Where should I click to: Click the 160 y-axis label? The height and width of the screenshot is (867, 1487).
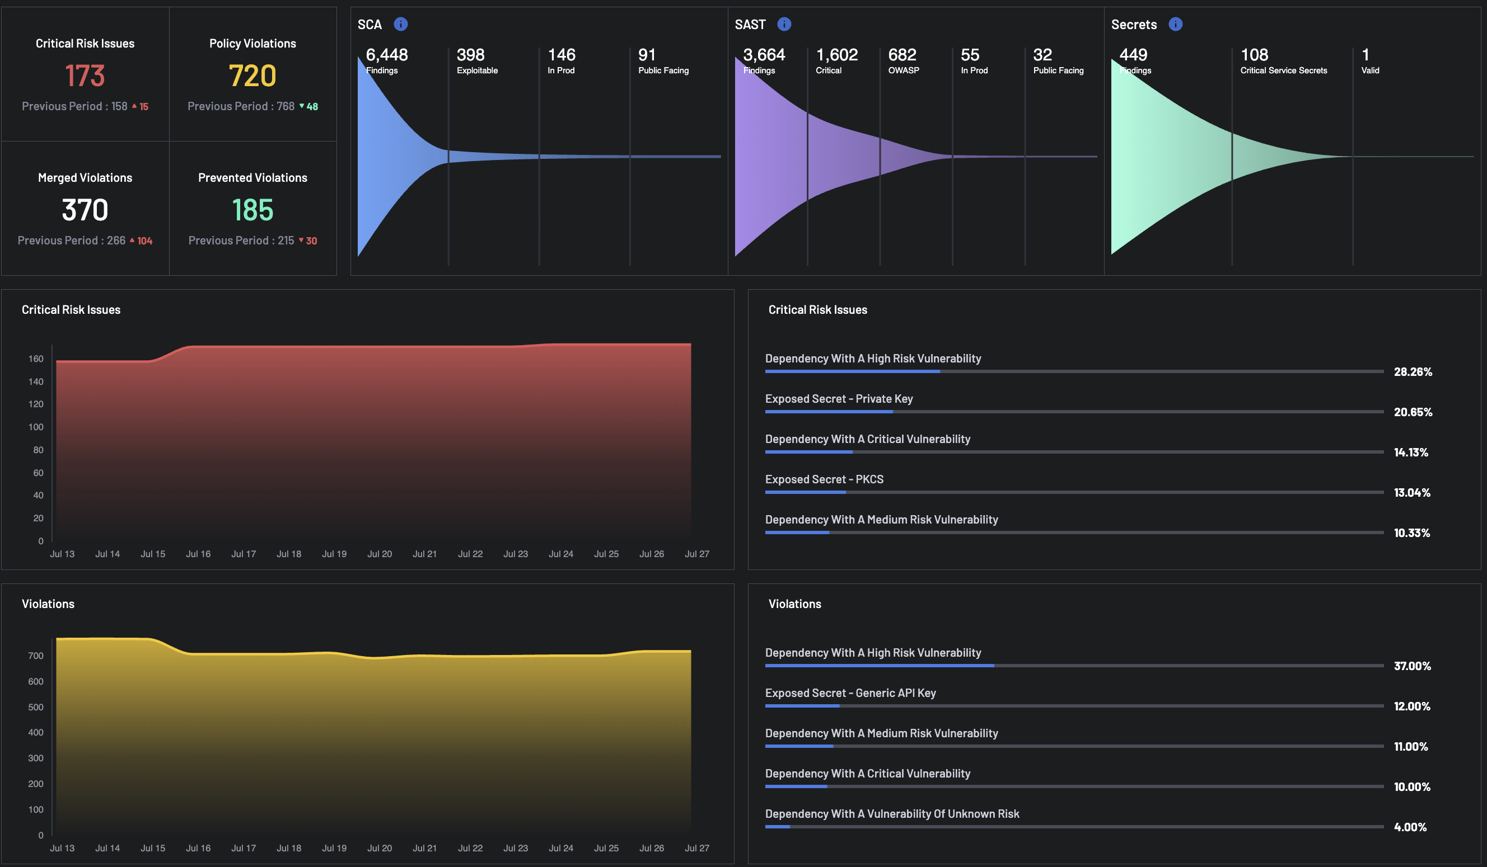pyautogui.click(x=36, y=359)
